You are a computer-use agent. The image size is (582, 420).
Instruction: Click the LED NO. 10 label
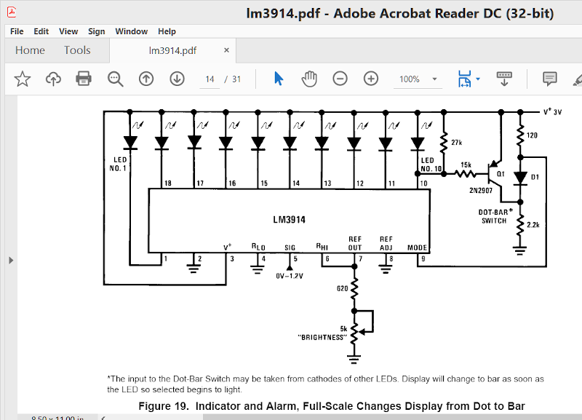(x=431, y=165)
